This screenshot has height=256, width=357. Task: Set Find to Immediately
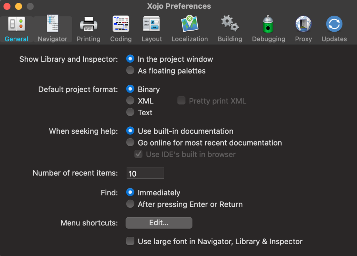pos(130,192)
